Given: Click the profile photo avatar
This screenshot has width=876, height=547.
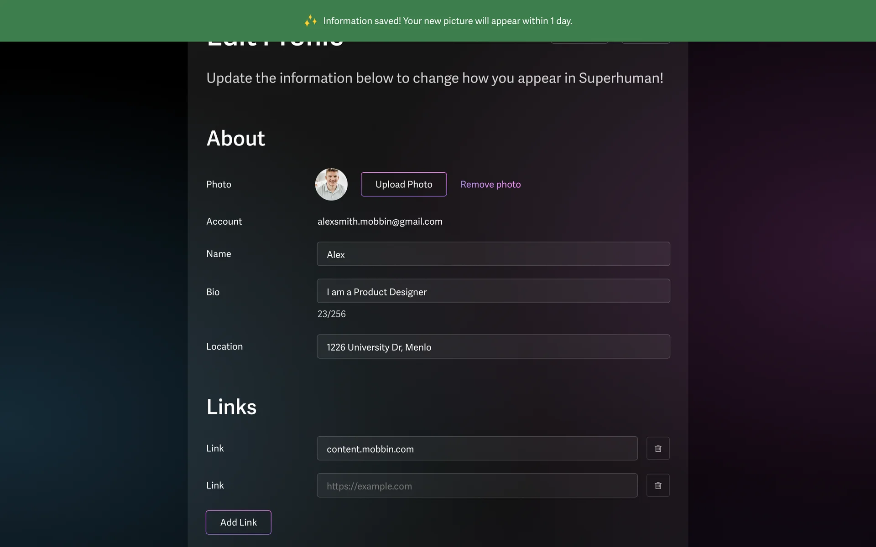Looking at the screenshot, I should 331,184.
